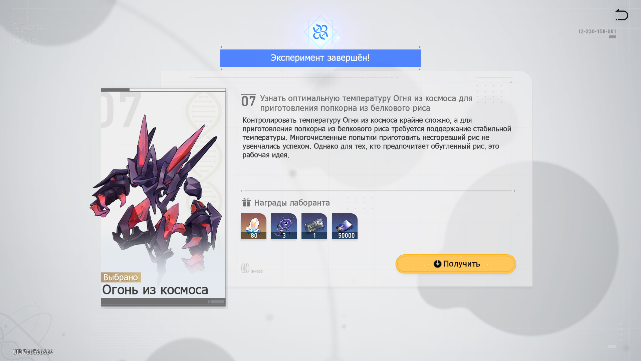The width and height of the screenshot is (641, 361).
Task: Click the Выбрано label on the card
Action: 121,277
